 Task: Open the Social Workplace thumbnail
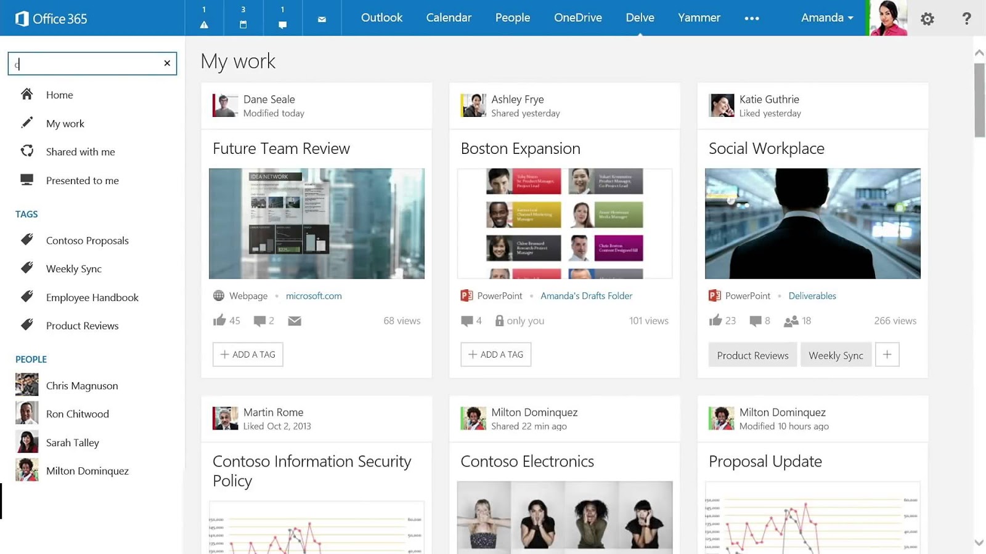pyautogui.click(x=813, y=223)
